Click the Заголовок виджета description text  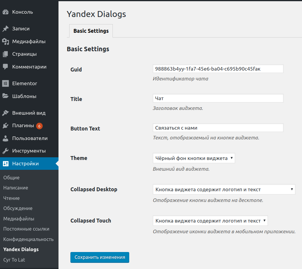click(178, 108)
